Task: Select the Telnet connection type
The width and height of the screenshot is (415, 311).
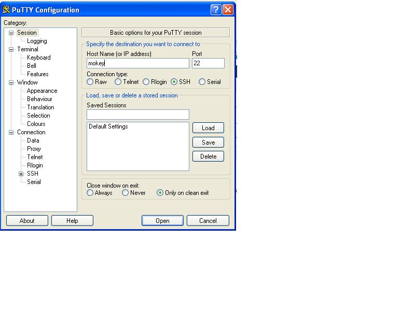Action: [118, 82]
